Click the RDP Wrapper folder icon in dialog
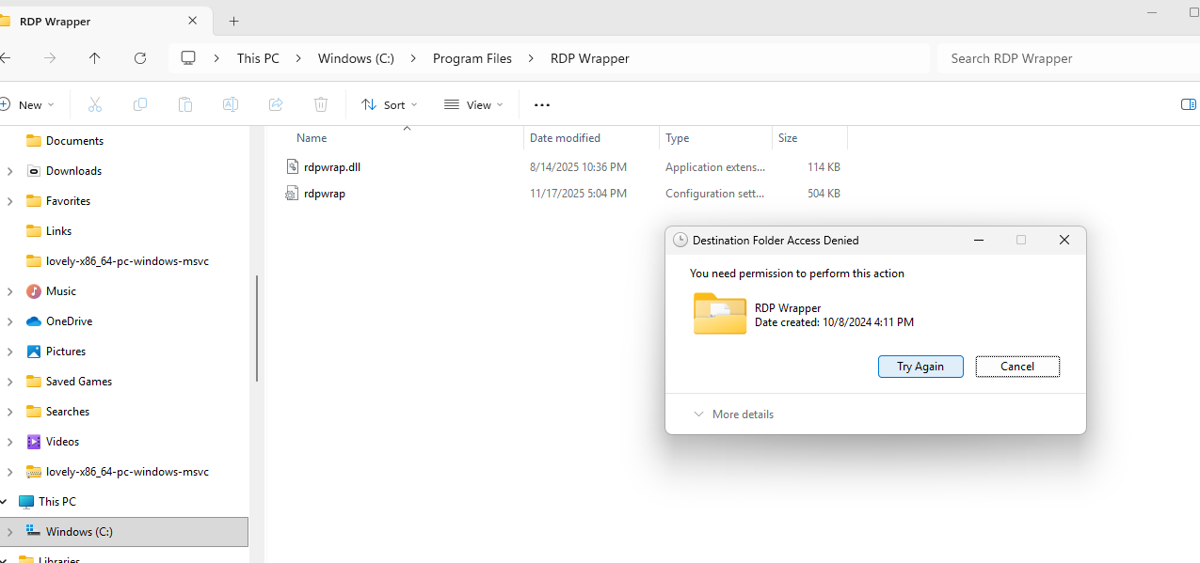The height and width of the screenshot is (563, 1200). [720, 314]
